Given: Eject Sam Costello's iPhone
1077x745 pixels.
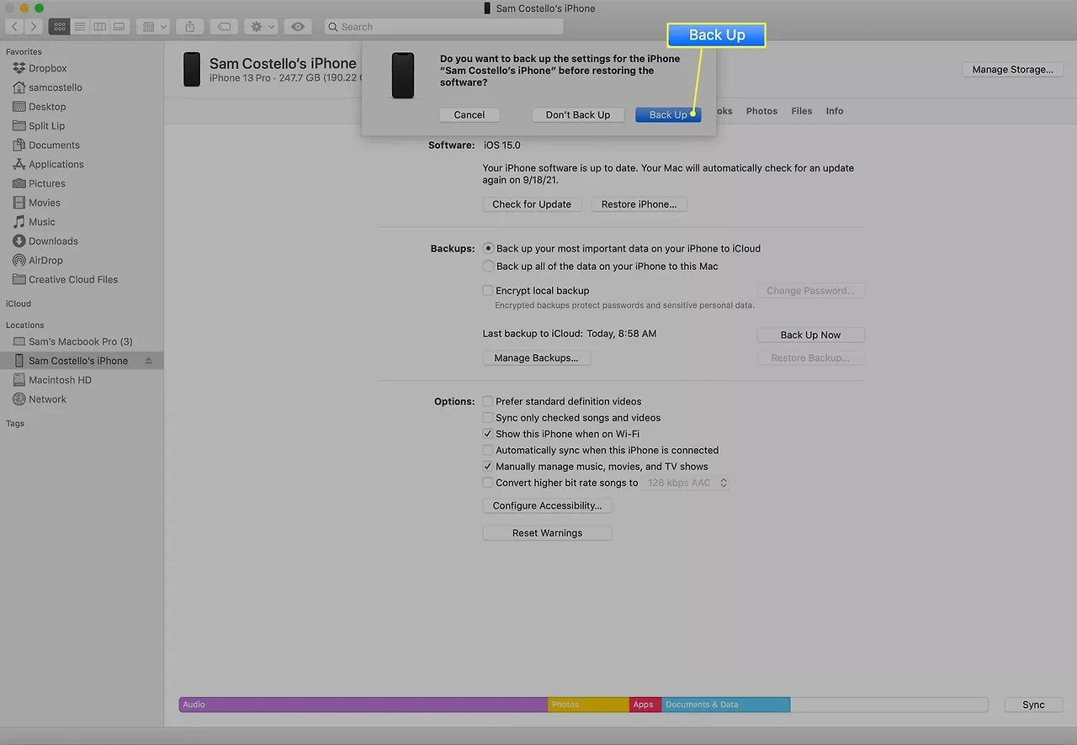Looking at the screenshot, I should point(149,361).
